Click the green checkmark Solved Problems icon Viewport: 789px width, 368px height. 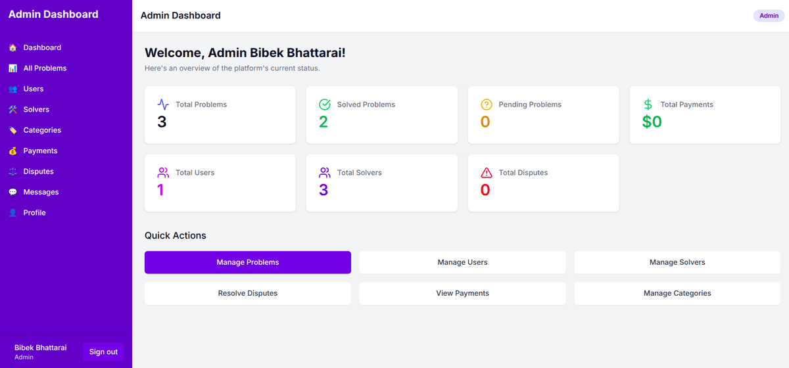click(325, 104)
